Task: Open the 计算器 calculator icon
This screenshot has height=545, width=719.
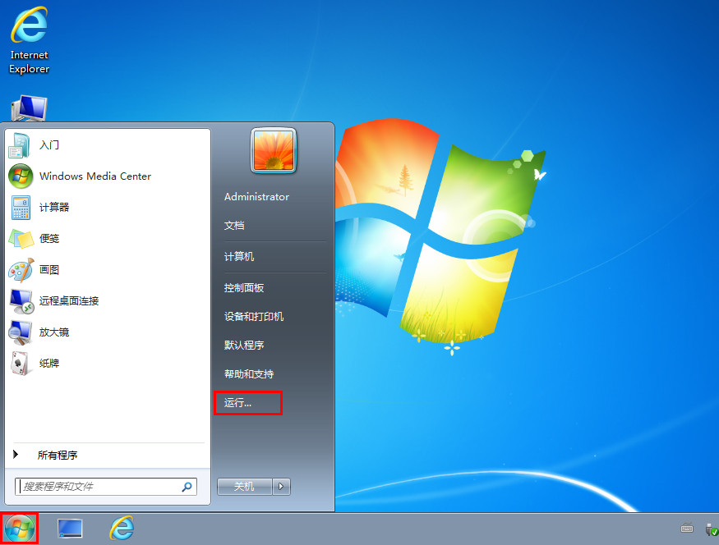Action: click(21, 208)
